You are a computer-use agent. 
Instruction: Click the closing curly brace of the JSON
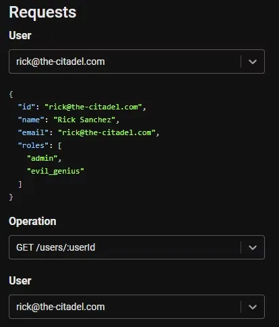[x=11, y=197]
